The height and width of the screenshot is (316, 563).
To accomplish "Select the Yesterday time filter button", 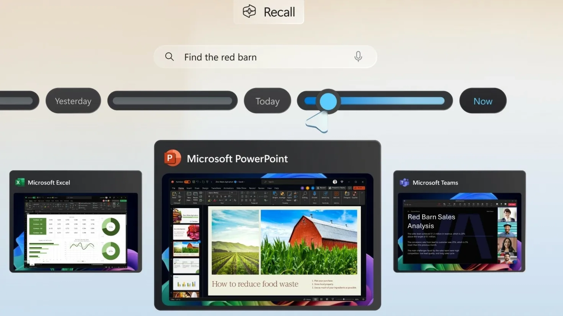I will [x=73, y=101].
